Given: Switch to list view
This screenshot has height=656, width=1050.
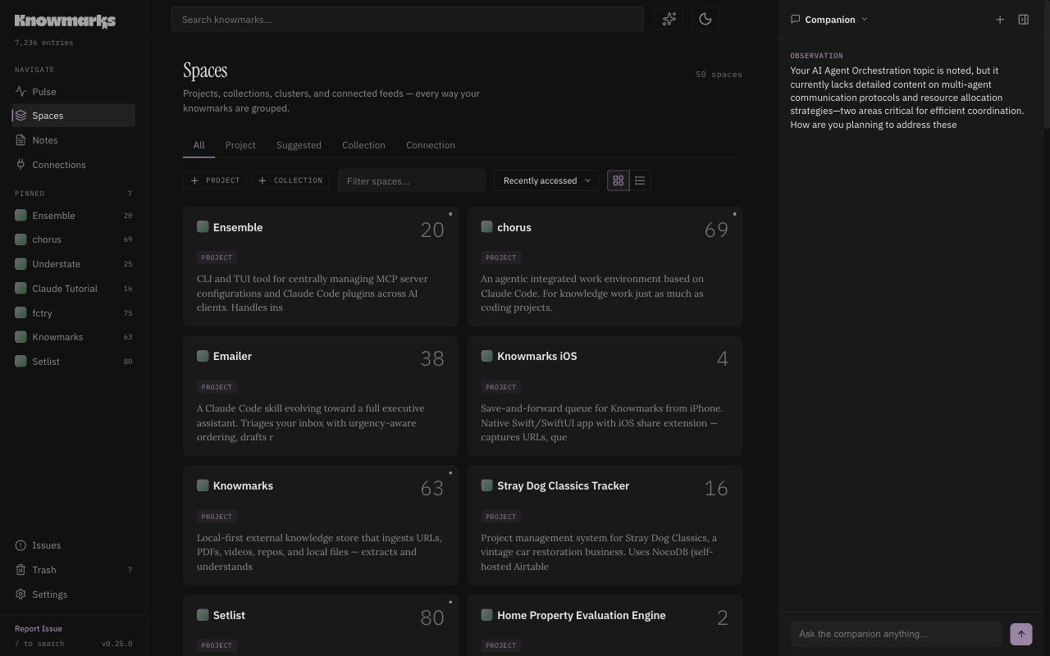Looking at the screenshot, I should coord(640,180).
